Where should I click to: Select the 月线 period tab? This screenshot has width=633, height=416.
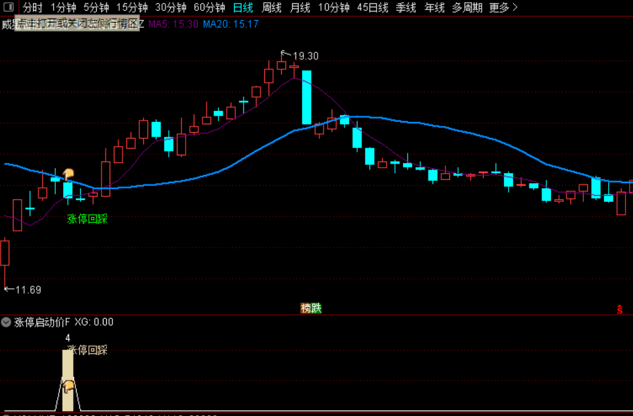coord(300,7)
